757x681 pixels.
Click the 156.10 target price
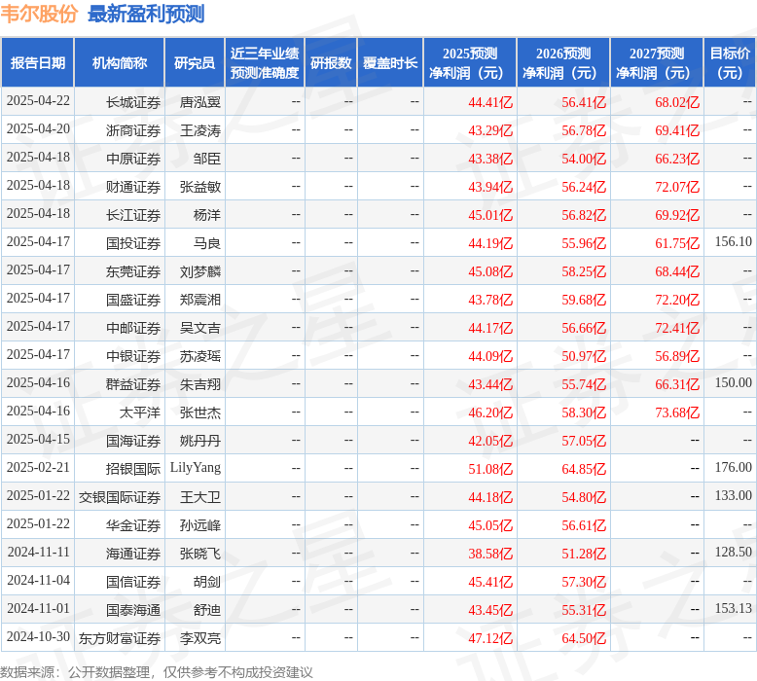click(x=734, y=242)
